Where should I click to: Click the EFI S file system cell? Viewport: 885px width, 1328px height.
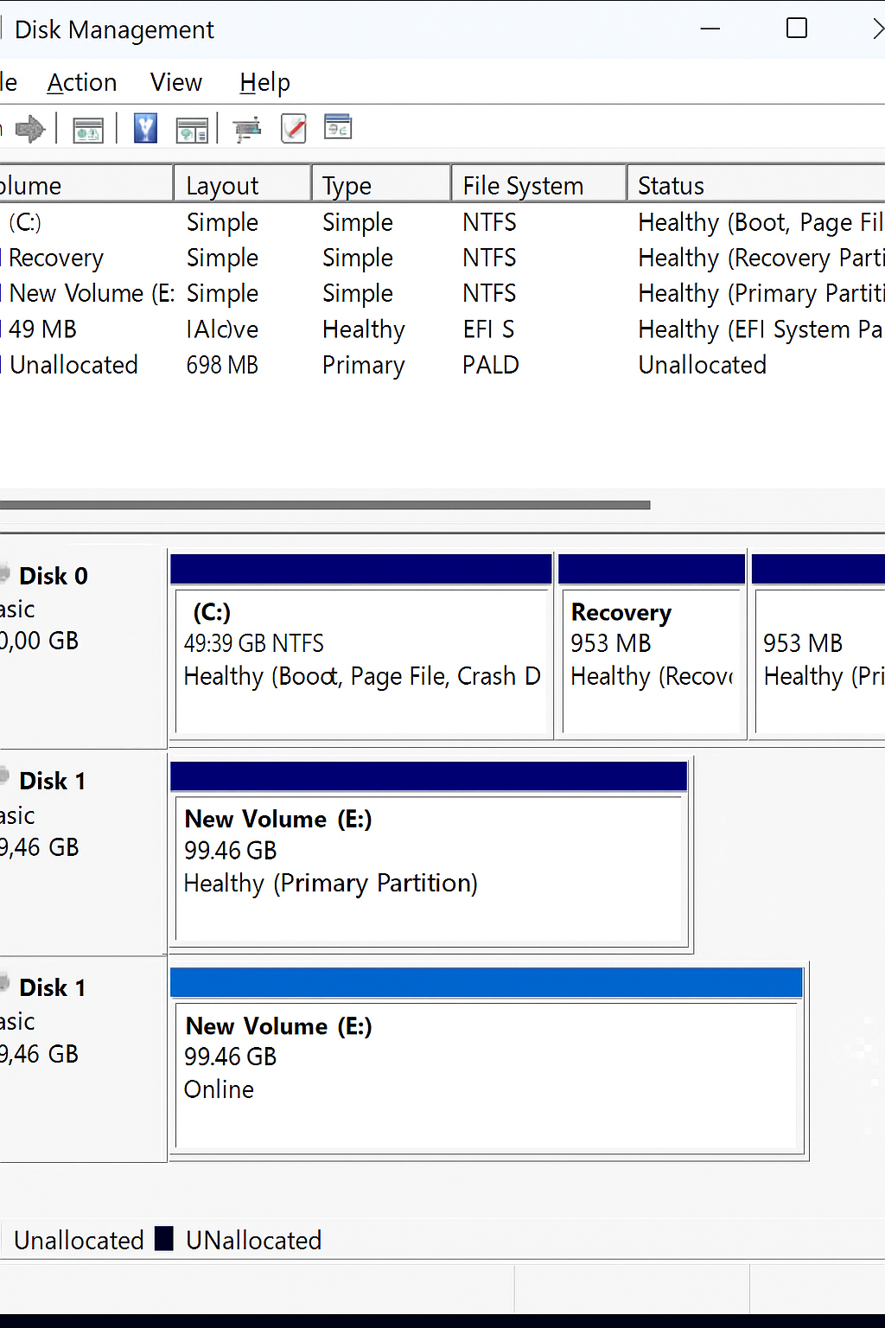488,329
